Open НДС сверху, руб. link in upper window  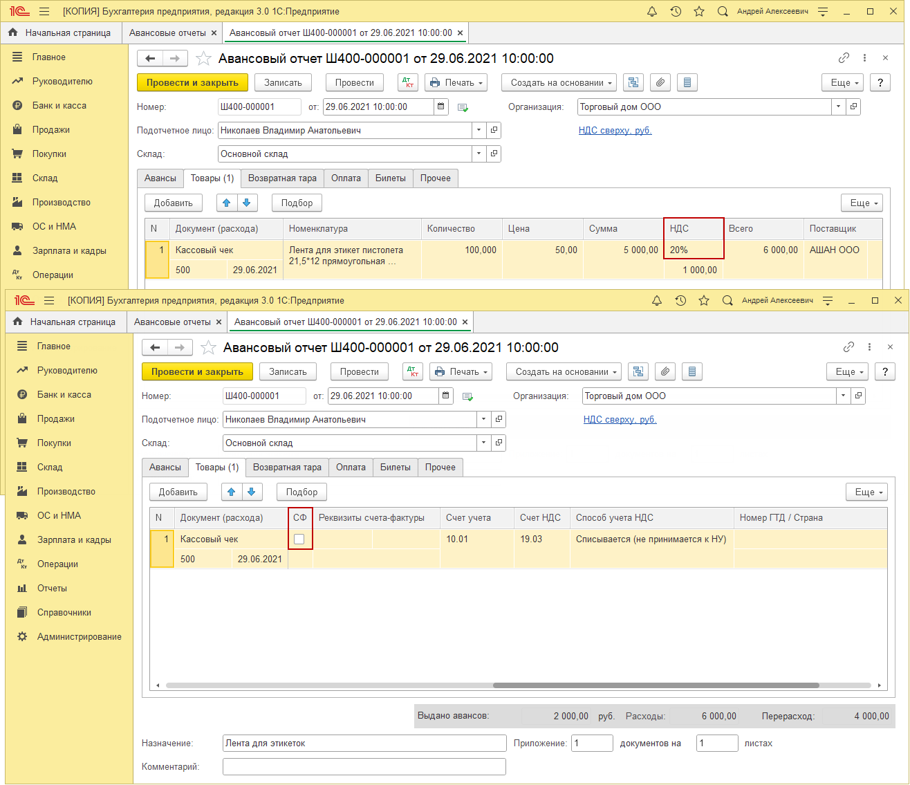tap(615, 130)
